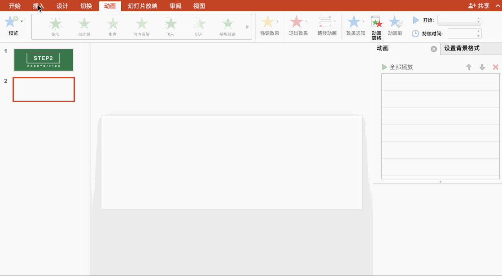This screenshot has height=276, width=502.
Task: Select the 动画 ribbon tab
Action: point(110,6)
